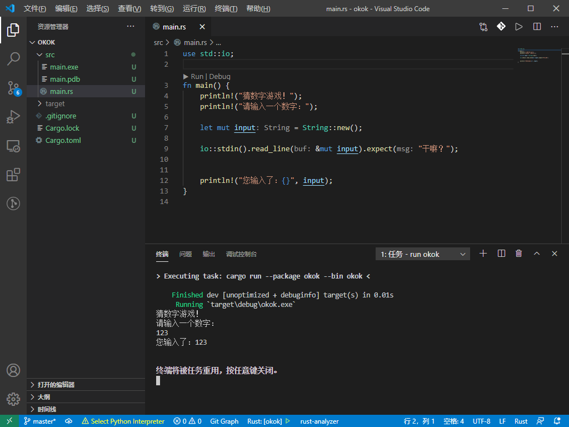Click the compare changes icon in editor toolbar
This screenshot has width=569, height=427.
(x=483, y=27)
